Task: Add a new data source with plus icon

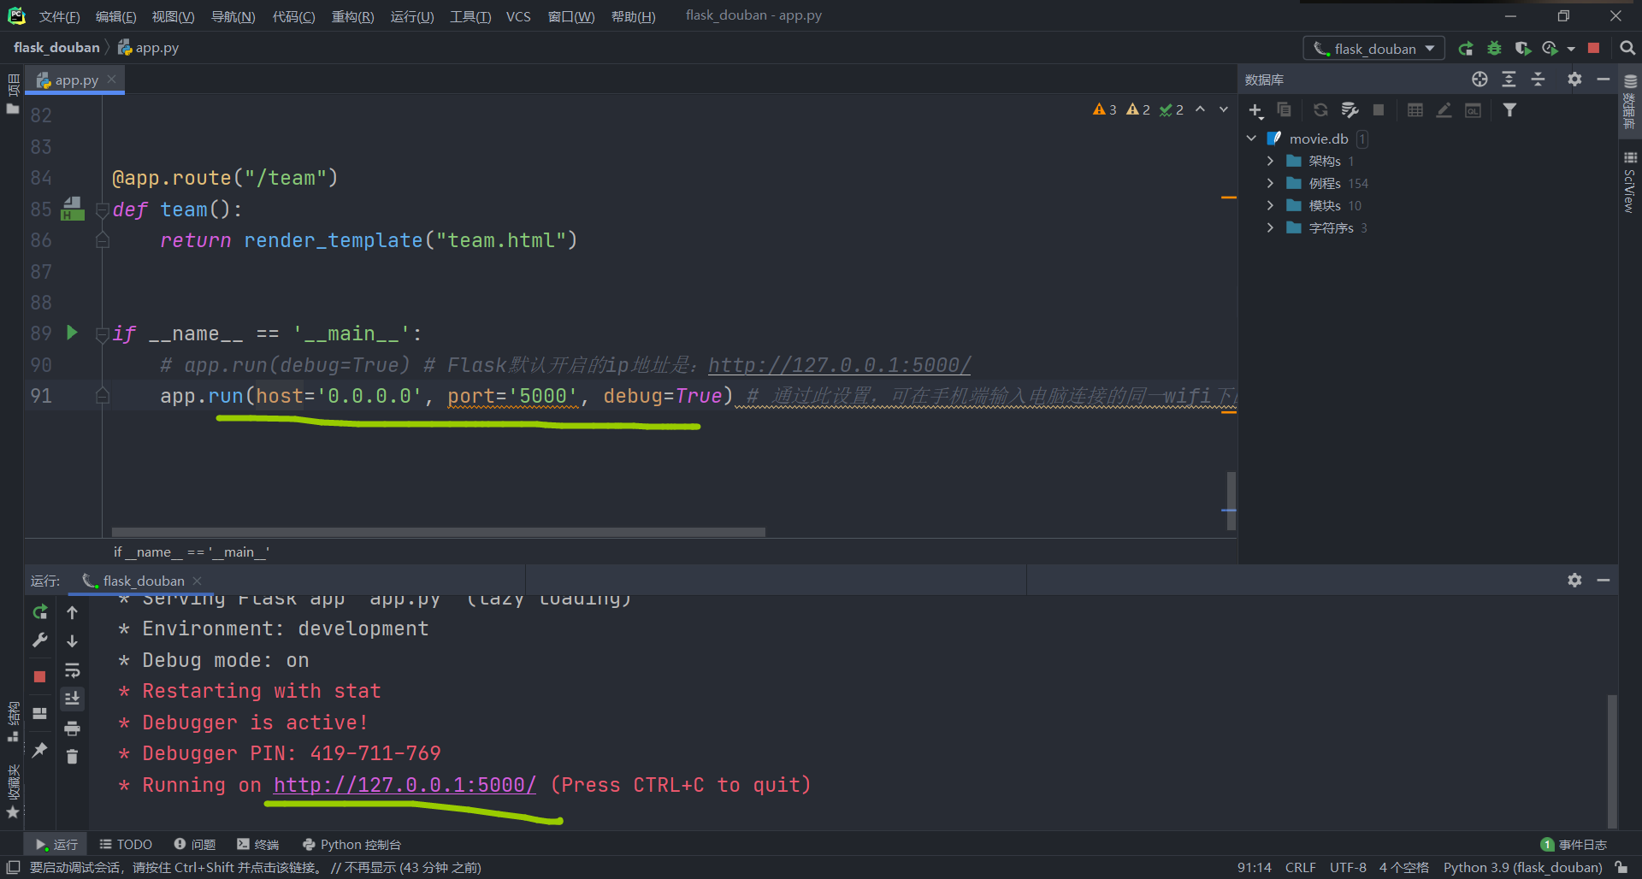Action: (1255, 110)
